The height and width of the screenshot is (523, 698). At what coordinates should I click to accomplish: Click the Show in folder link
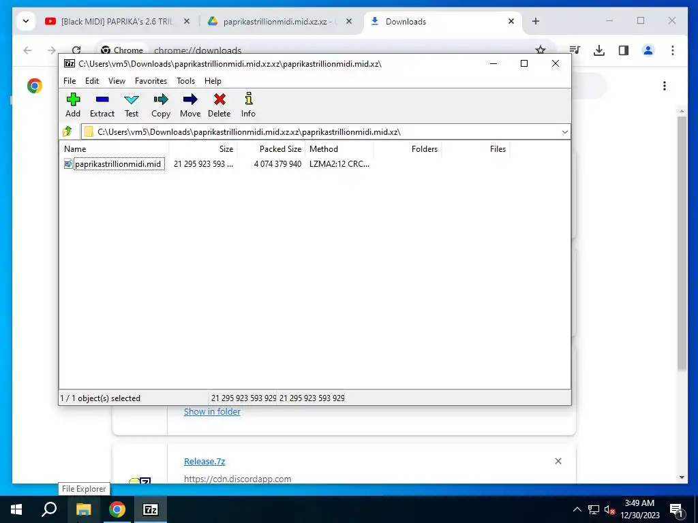pos(213,412)
